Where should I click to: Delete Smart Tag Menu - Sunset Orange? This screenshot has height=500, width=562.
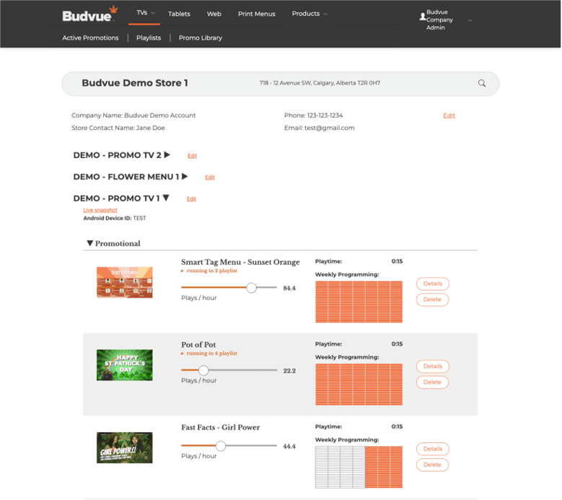433,299
